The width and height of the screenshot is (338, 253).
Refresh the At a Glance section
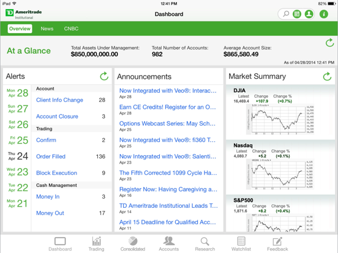tap(329, 43)
